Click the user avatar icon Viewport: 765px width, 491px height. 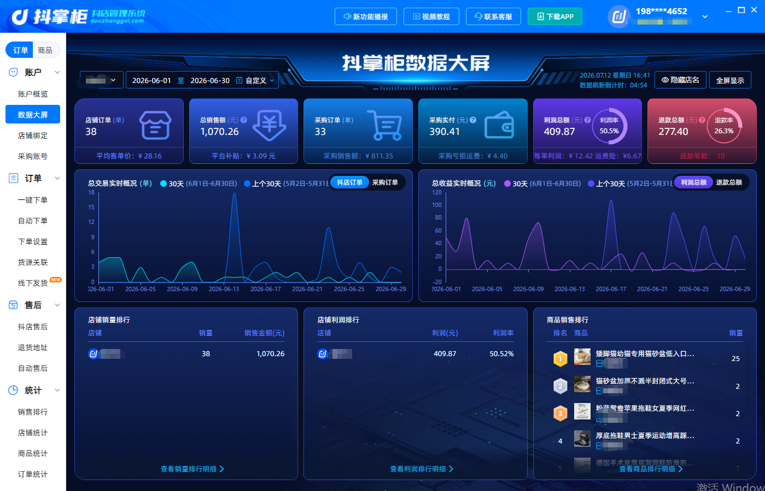click(618, 16)
